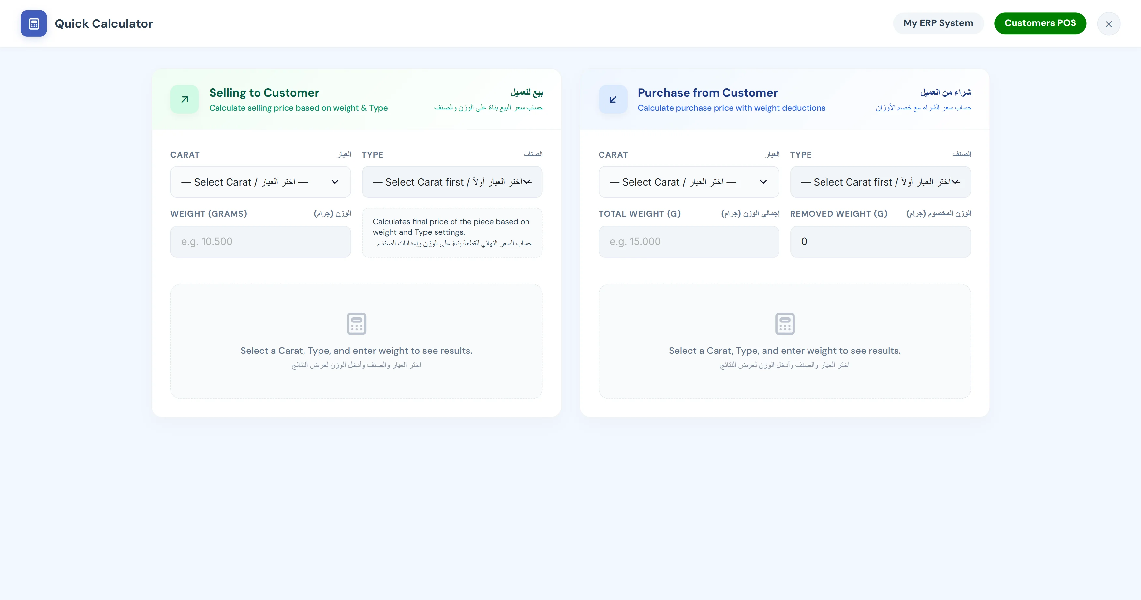Screen dimensions: 1141x600
Task: Click the Selling price calculation info note
Action: point(452,232)
